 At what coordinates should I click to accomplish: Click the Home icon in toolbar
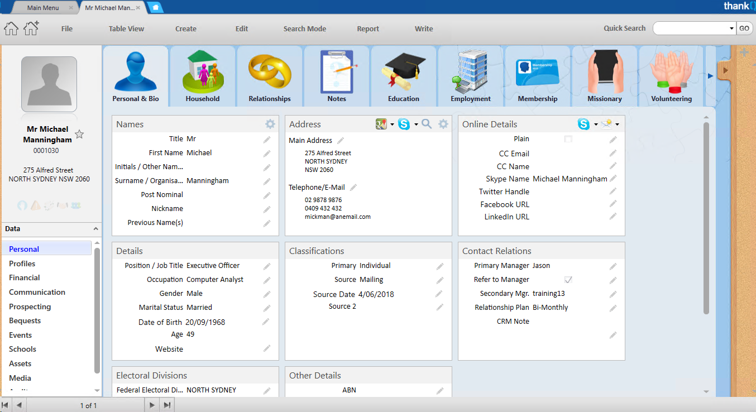click(x=11, y=28)
